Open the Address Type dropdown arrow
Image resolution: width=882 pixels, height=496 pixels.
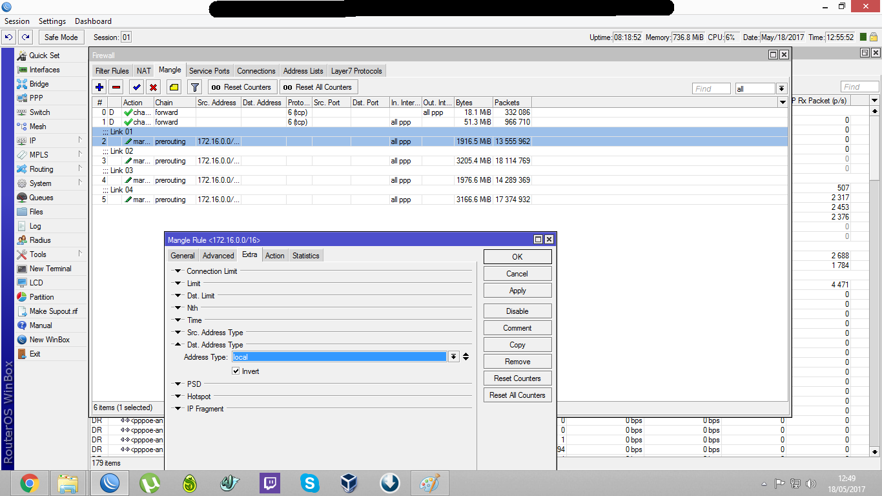coord(454,357)
